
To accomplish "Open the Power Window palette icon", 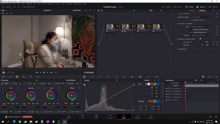I will [x=108, y=76].
